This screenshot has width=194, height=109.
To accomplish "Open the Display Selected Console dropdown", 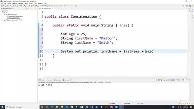I will coord(181,80).
